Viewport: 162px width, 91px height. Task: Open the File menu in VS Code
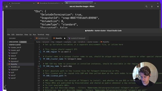click(9, 35)
